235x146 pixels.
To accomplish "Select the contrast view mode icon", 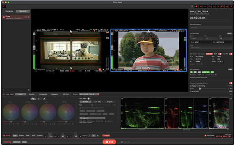I will (x=44, y=99).
